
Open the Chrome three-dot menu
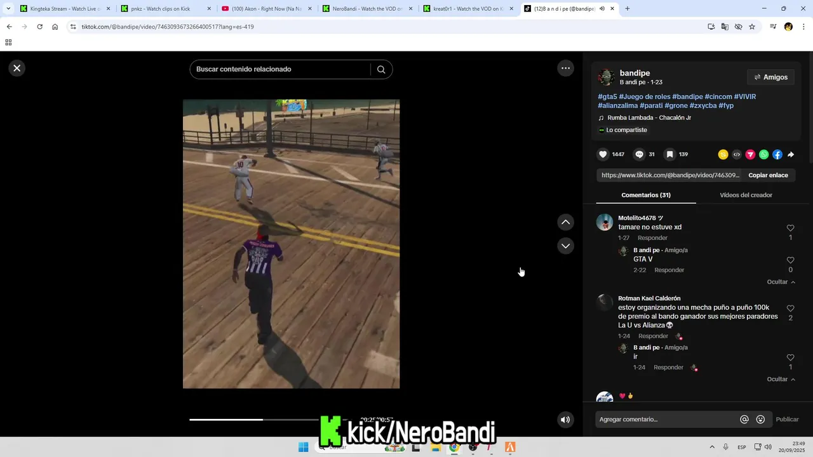point(803,27)
